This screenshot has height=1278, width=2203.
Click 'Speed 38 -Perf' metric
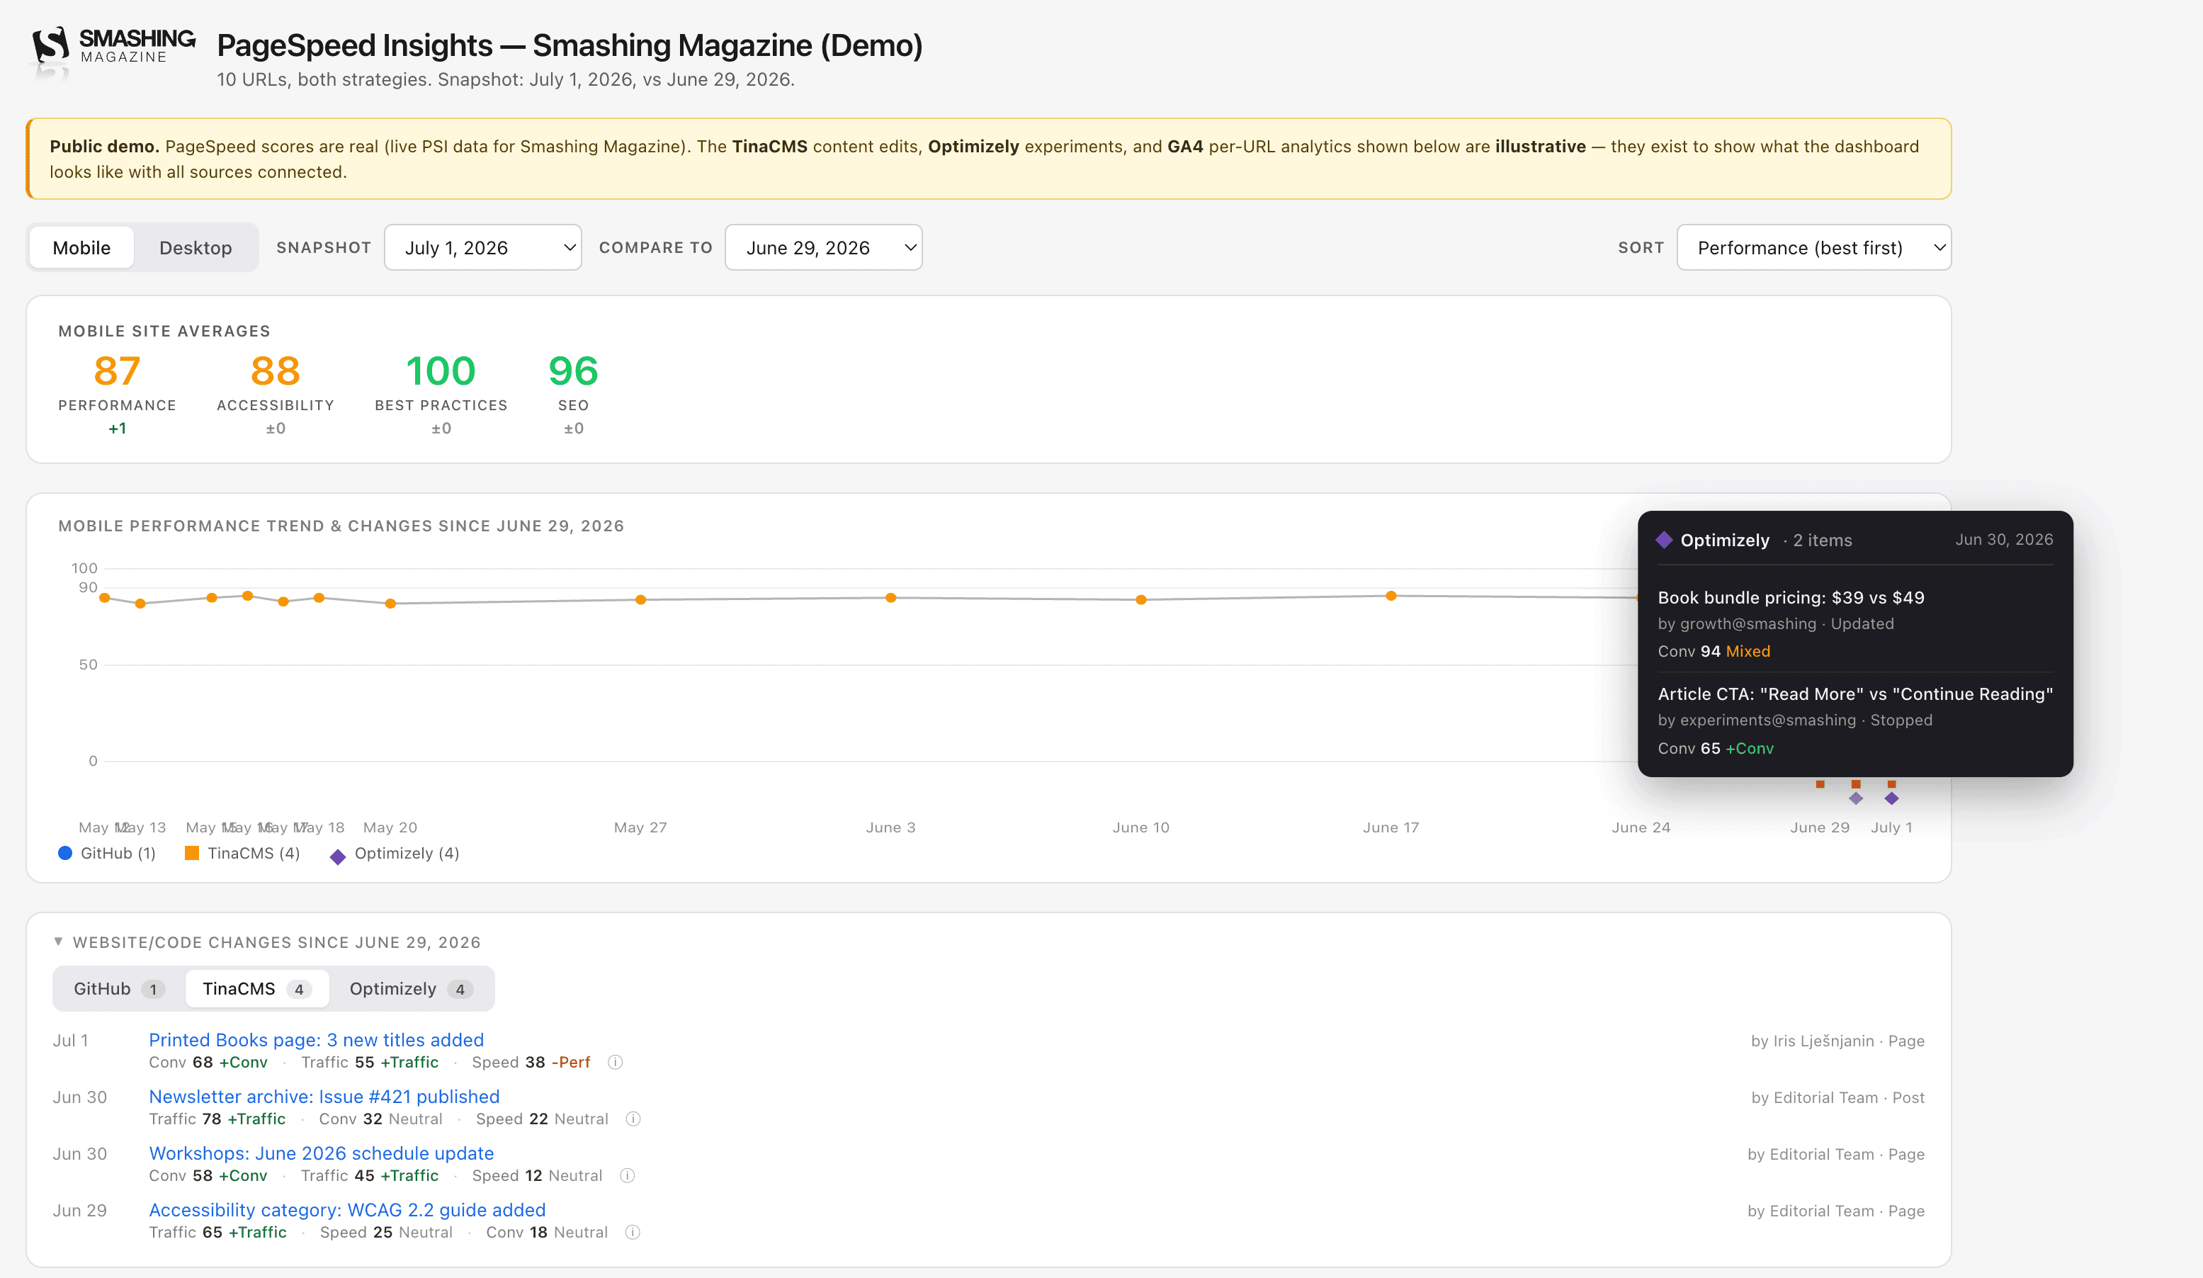pos(531,1062)
